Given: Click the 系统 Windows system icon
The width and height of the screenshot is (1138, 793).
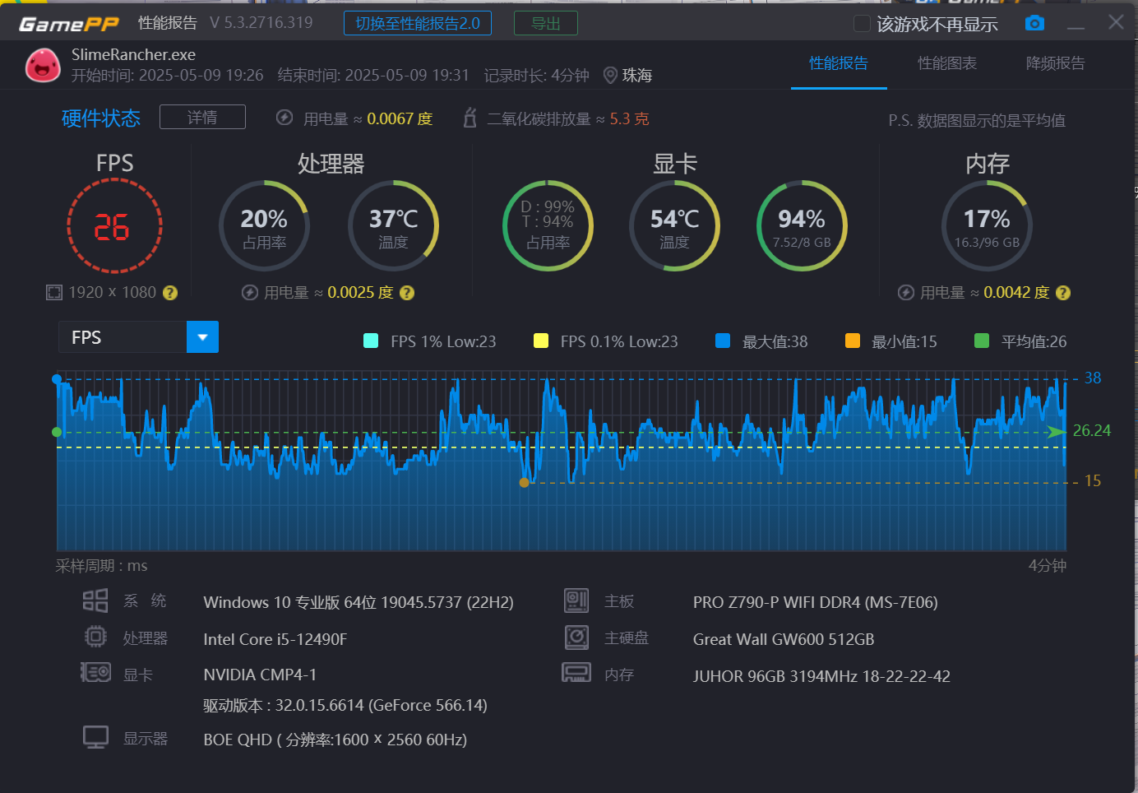Looking at the screenshot, I should click(x=95, y=601).
